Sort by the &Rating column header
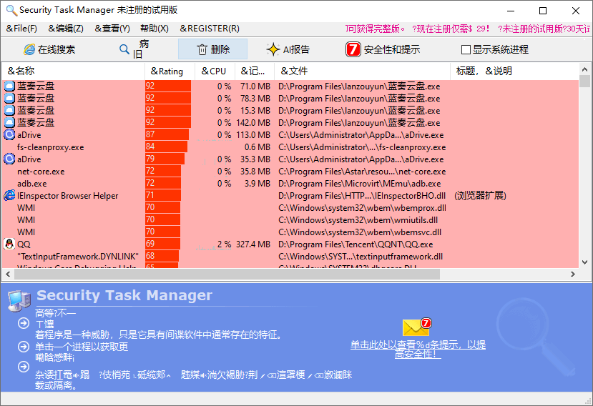 click(170, 71)
